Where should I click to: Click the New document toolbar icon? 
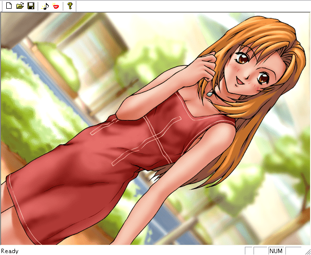pos(9,6)
